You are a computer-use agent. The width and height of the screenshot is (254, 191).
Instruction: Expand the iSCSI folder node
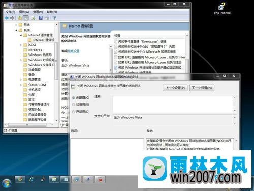21,45
